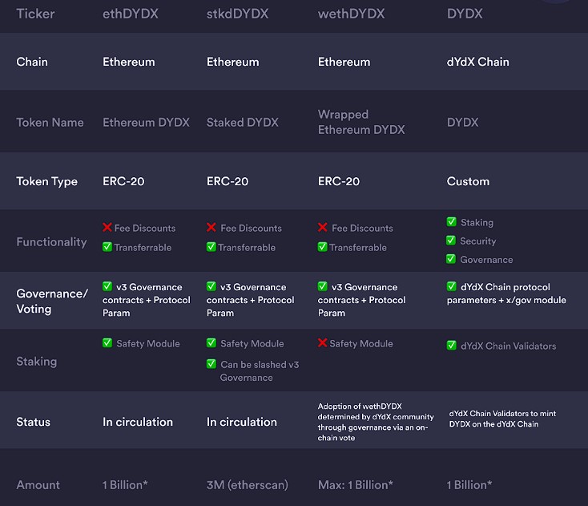The width and height of the screenshot is (588, 506).
Task: Click the green check beside Governance functionality
Action: tap(451, 259)
